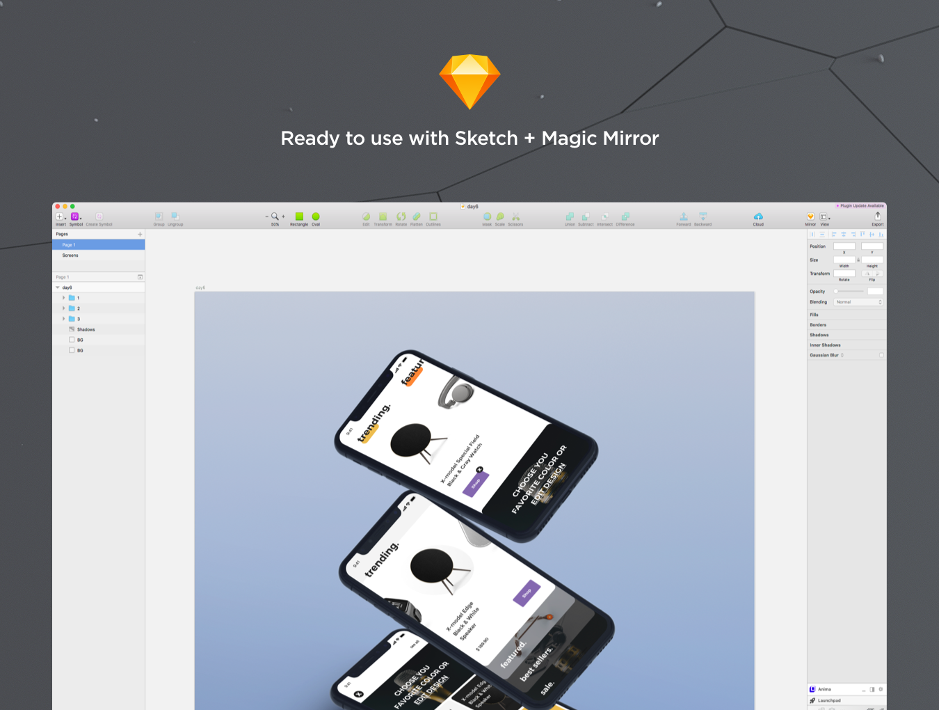Click the Position X input field
The height and width of the screenshot is (710, 939).
[x=844, y=246]
